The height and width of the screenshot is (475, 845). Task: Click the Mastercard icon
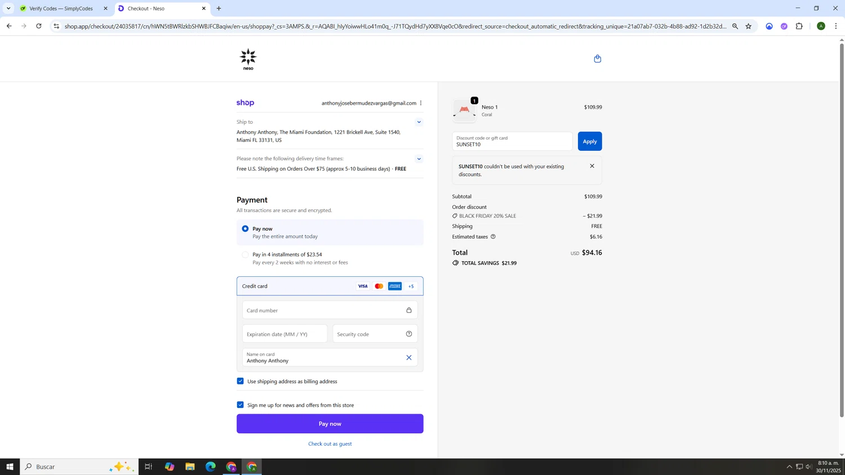[379, 286]
